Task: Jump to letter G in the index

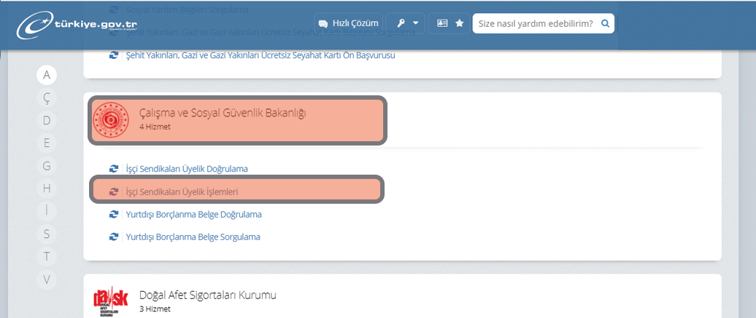Action: point(47,166)
